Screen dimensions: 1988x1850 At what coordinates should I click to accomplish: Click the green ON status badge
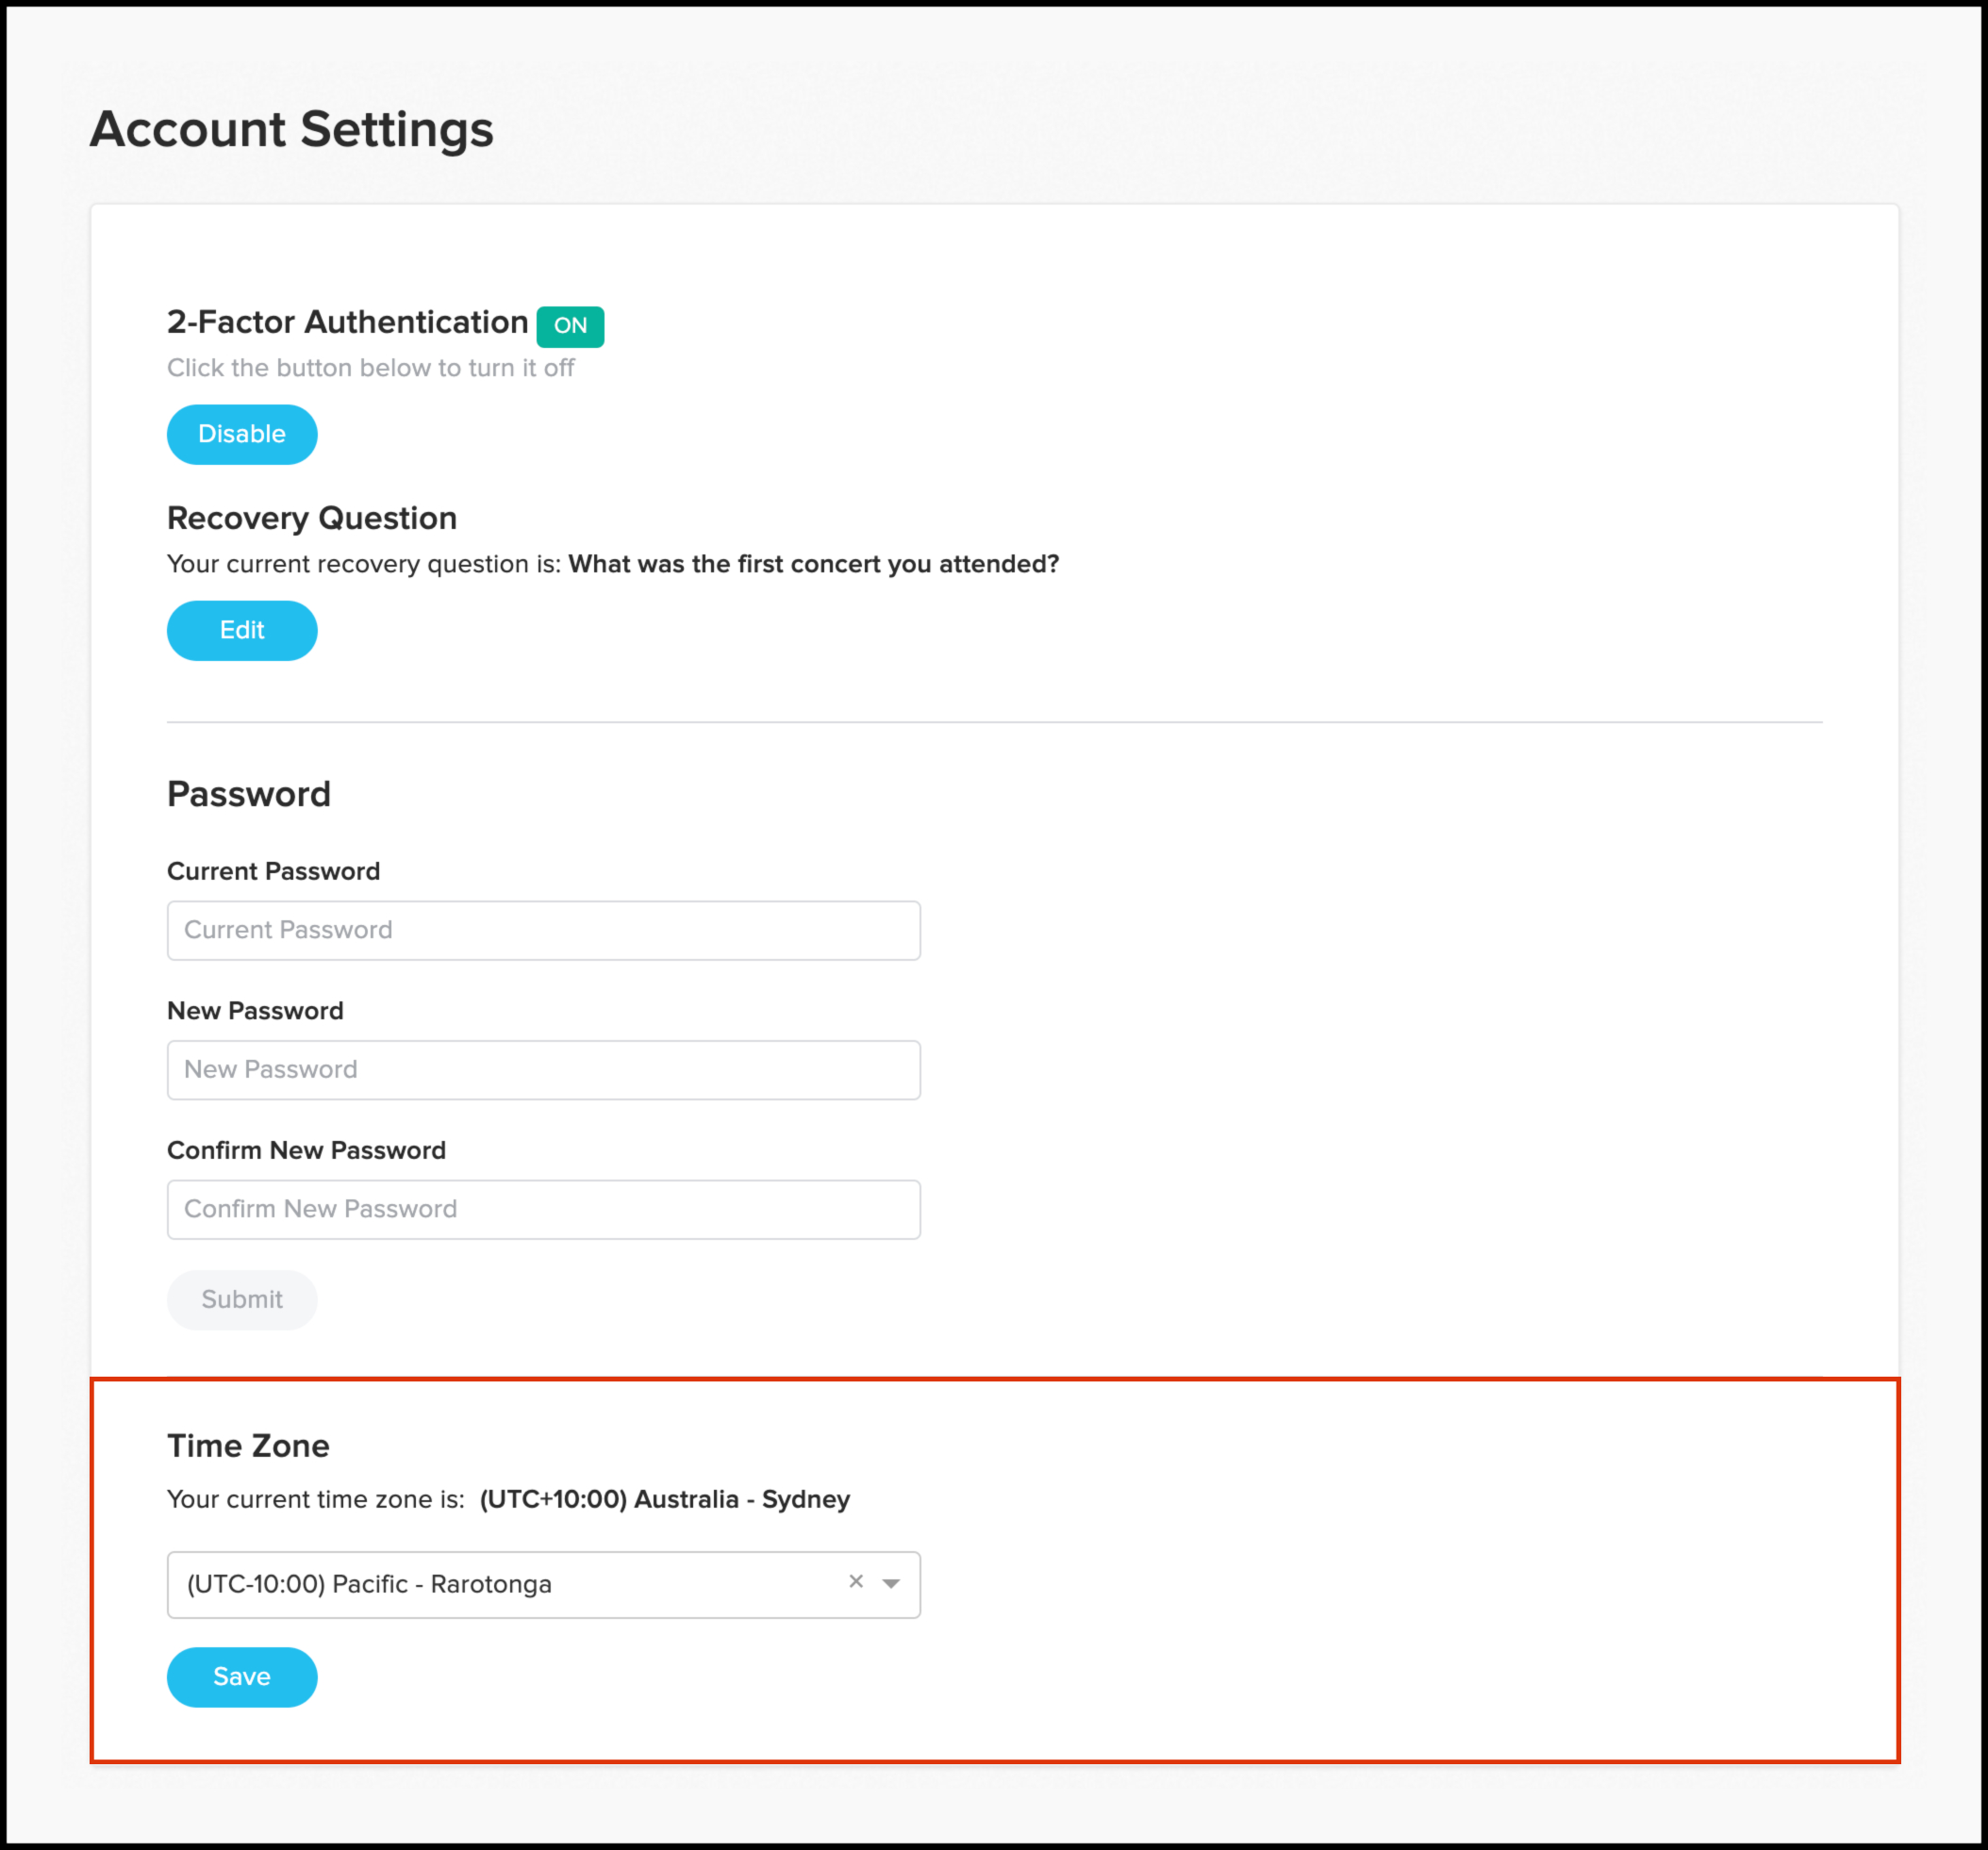570,326
